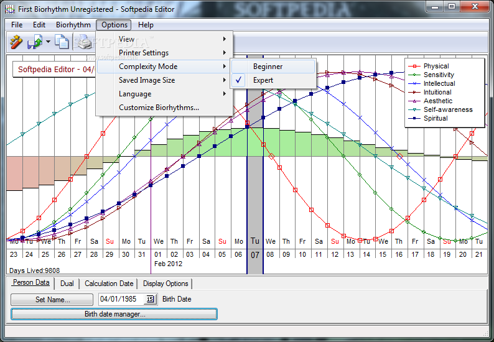Minimize the First Biorhythm window
Viewport: 494px width, 342px height.
click(435, 6)
